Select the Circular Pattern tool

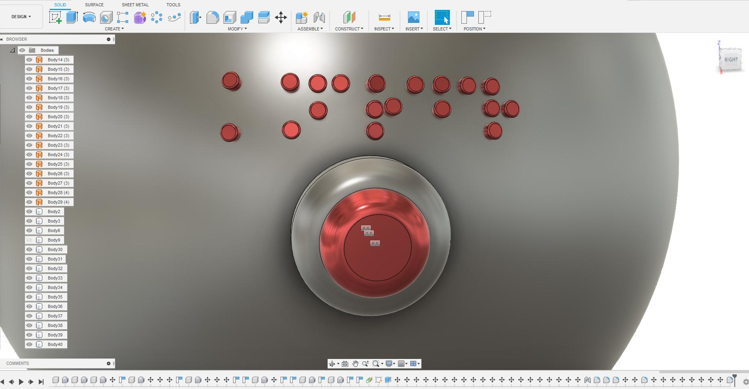(x=157, y=17)
